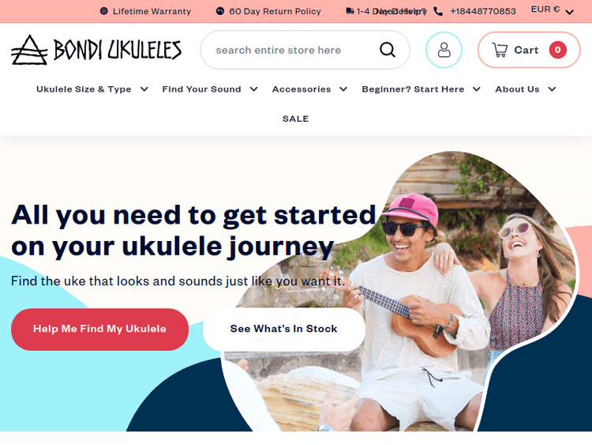Go to the SALE page
This screenshot has width=592, height=445.
296,119
